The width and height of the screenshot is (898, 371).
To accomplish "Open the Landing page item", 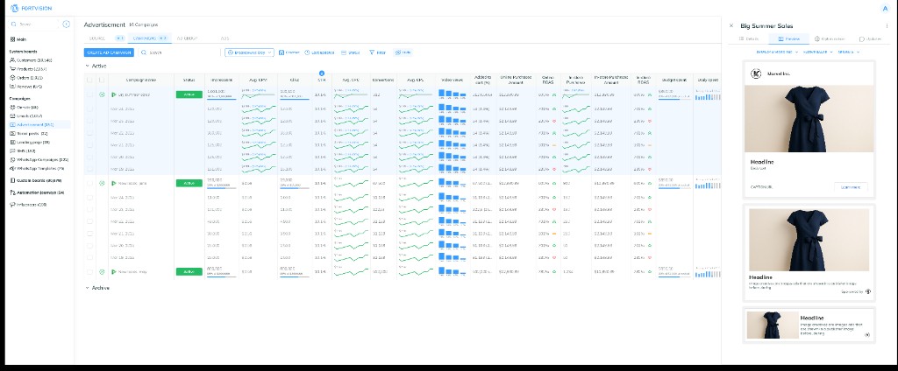I will point(30,142).
